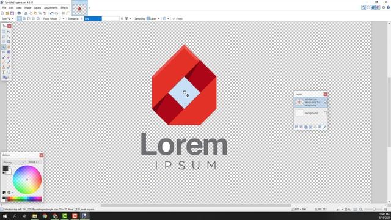Select the Paint Bucket tool
Viewport: 391px width, 220px height.
(4, 52)
